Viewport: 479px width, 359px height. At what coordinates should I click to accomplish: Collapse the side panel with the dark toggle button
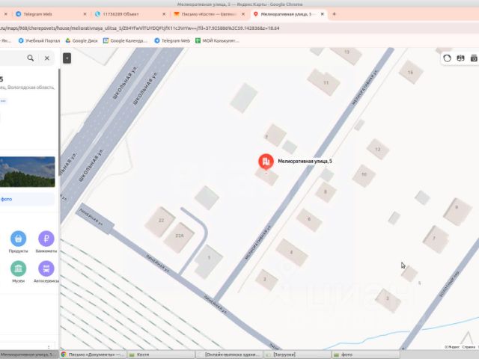click(x=67, y=58)
